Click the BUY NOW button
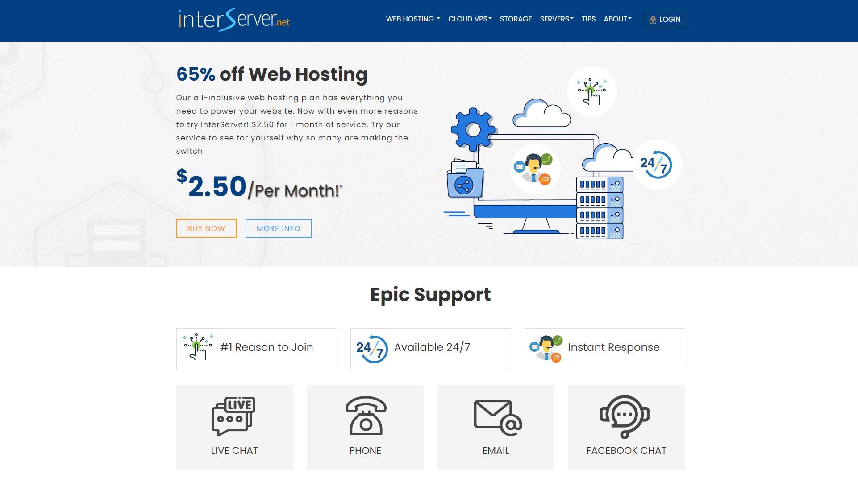Viewport: 858px width, 482px height. [x=206, y=228]
